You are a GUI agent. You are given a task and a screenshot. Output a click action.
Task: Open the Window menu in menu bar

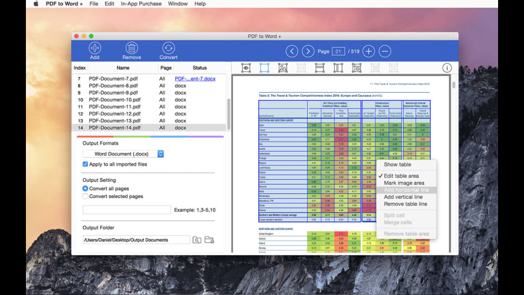(178, 4)
